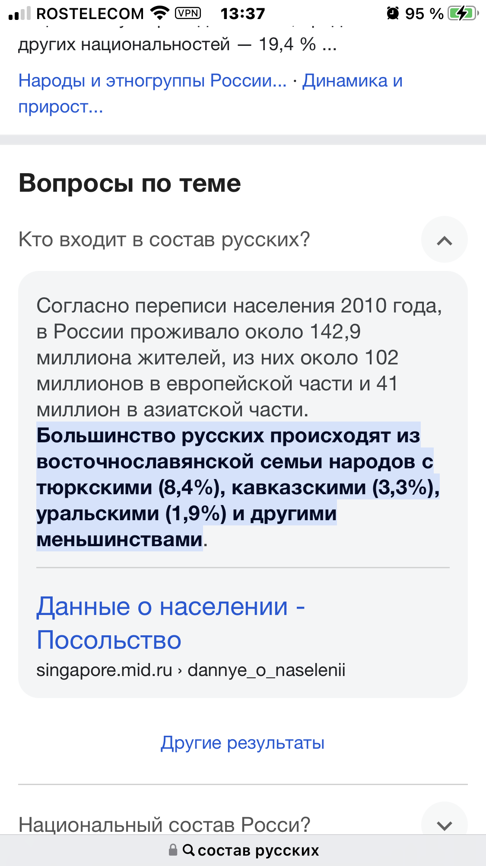The image size is (486, 866).
Task: Expand the "Национальный состав Росси?" chevron
Action: (444, 824)
